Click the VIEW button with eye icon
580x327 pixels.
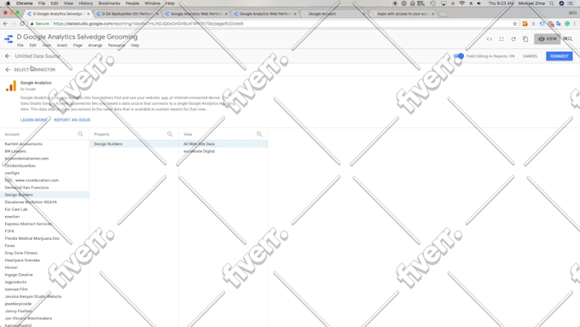(x=547, y=39)
